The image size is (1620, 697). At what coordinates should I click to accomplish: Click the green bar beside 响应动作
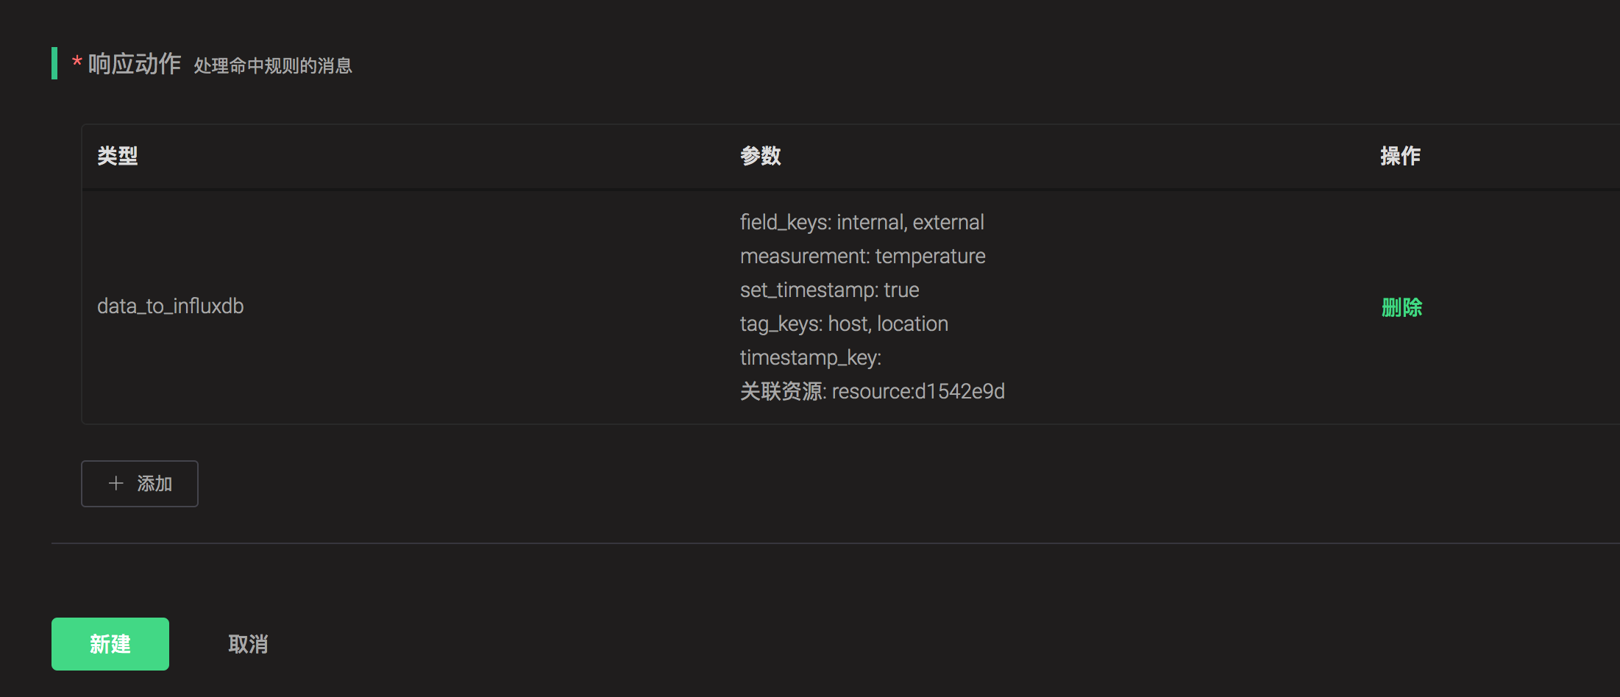[54, 63]
